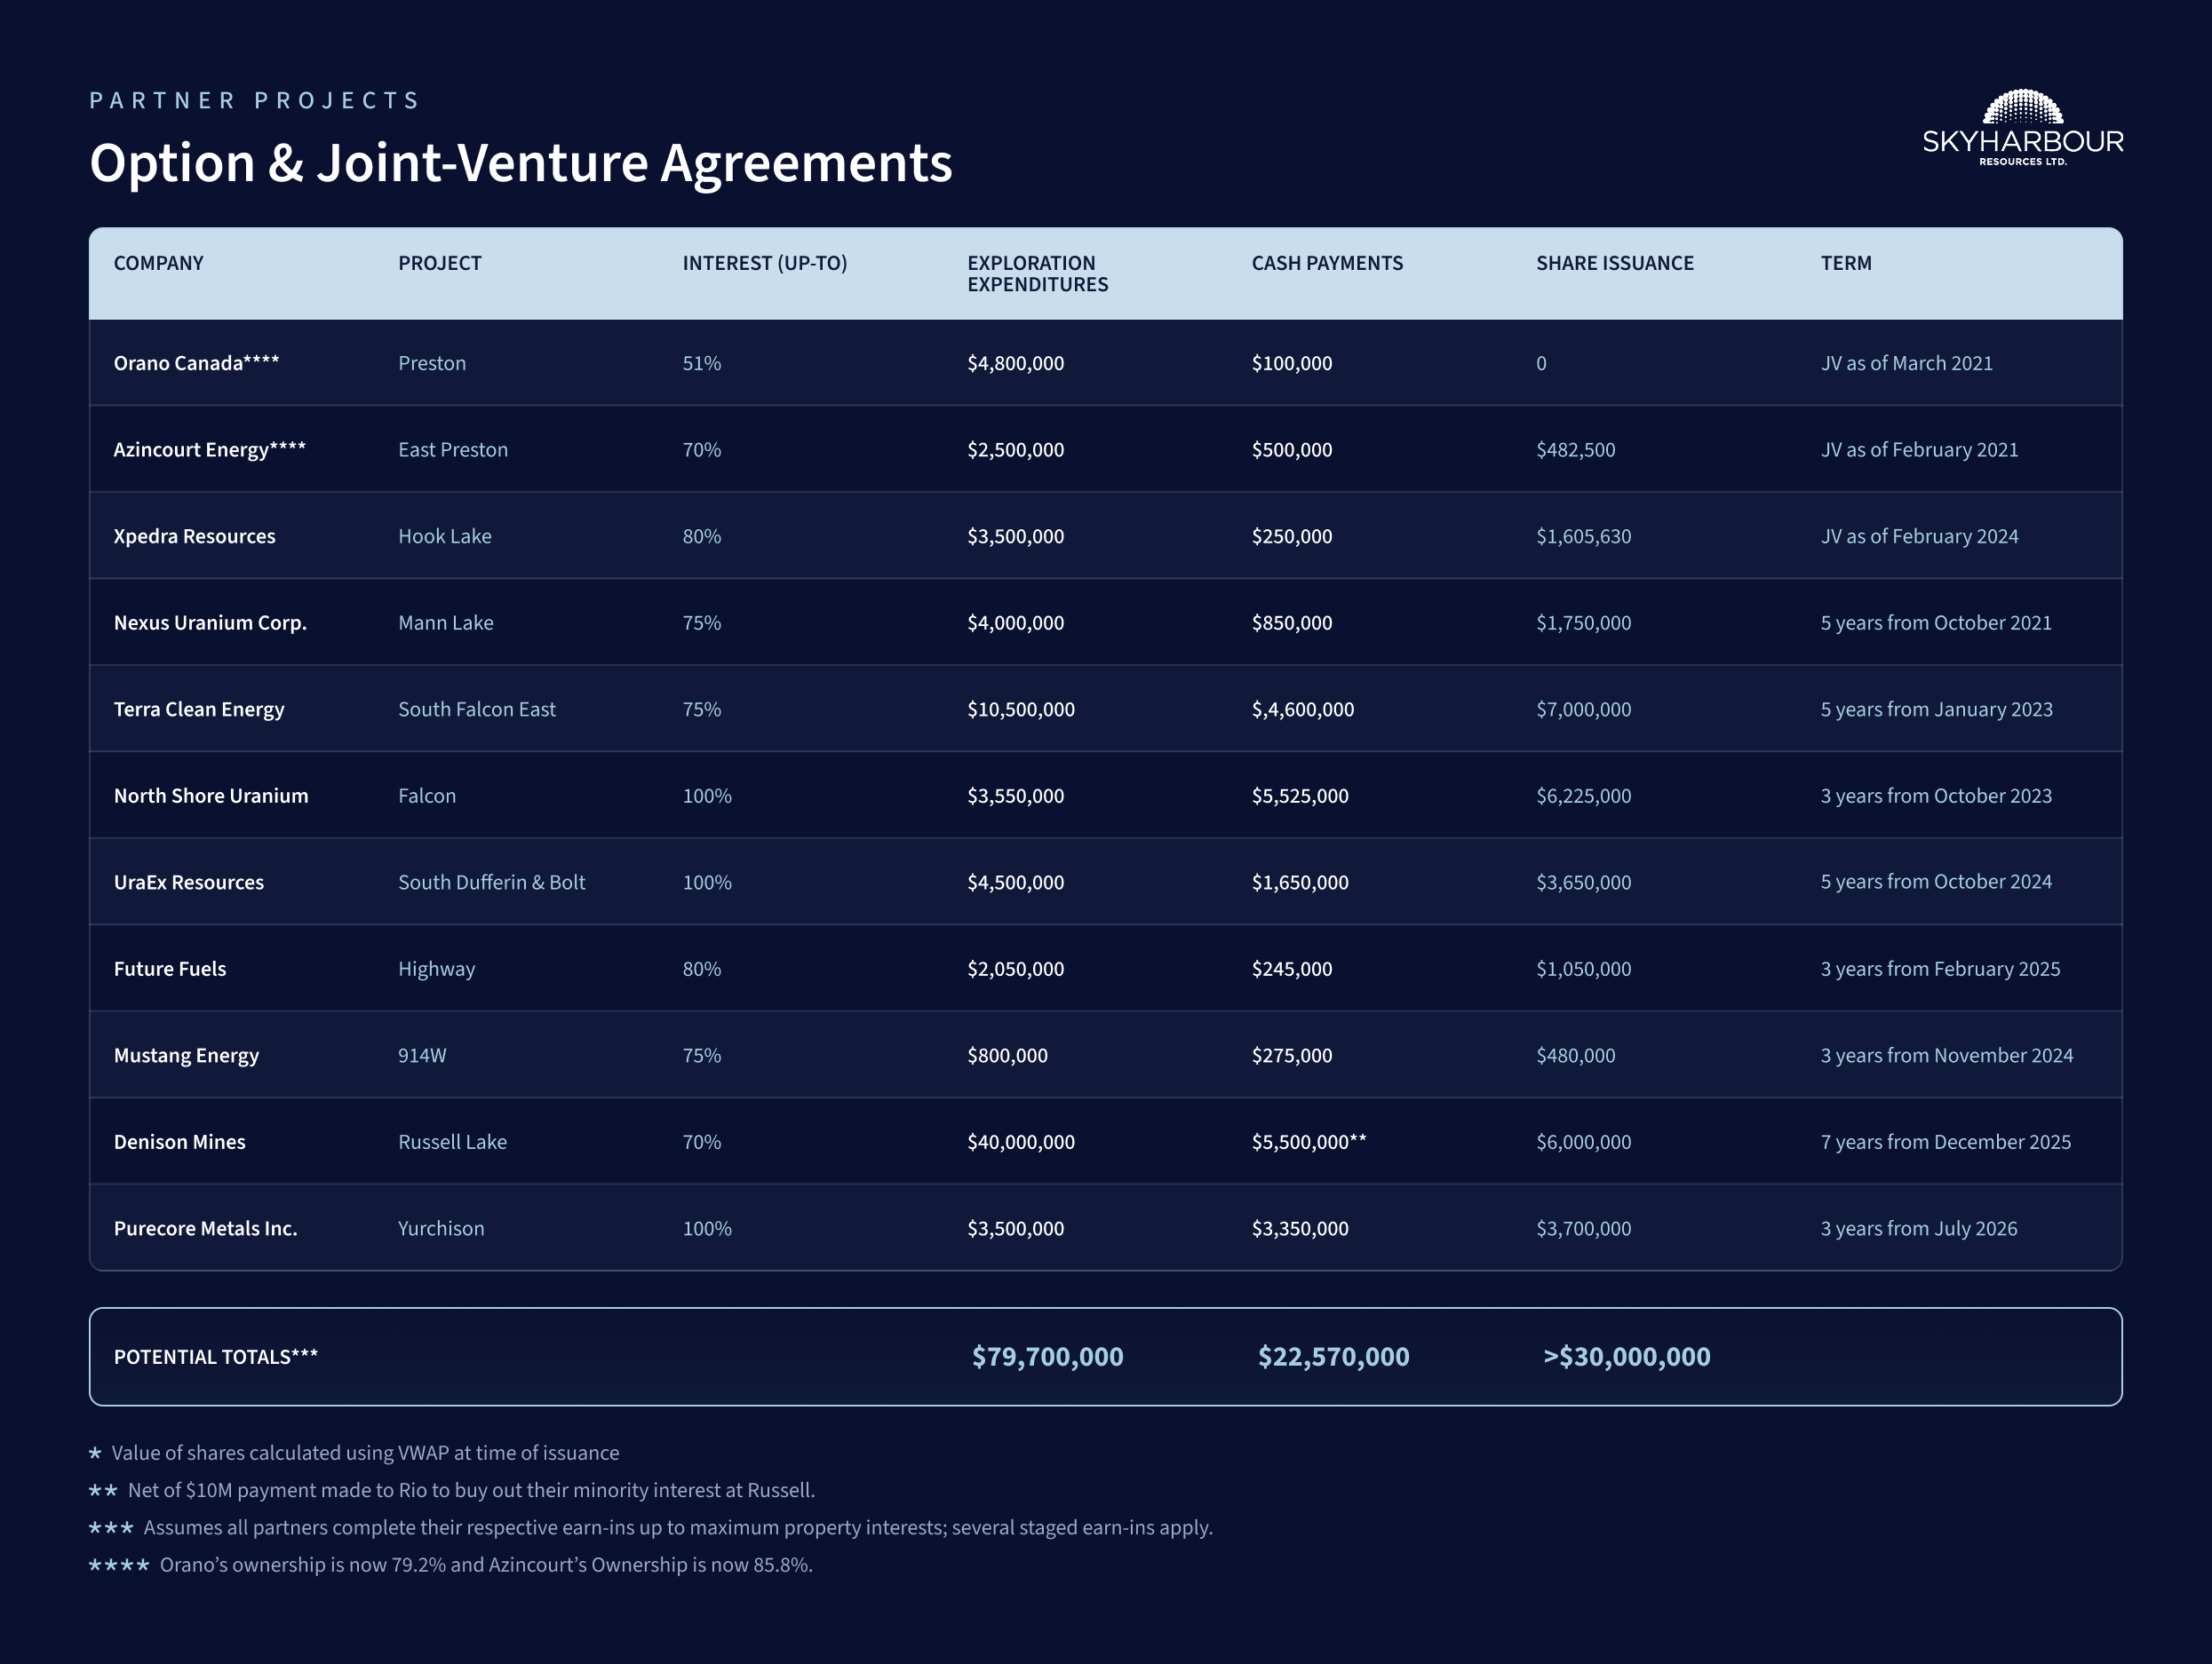Select the Nexus Uranium Corp. company cell

pyautogui.click(x=210, y=622)
